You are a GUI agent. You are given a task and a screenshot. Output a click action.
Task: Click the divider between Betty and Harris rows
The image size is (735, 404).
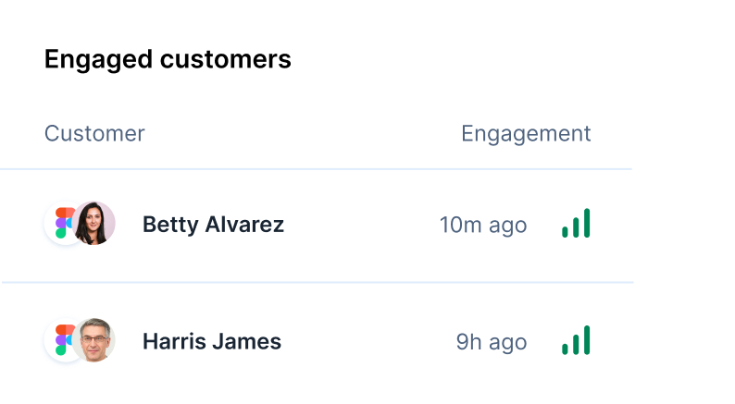point(317,282)
